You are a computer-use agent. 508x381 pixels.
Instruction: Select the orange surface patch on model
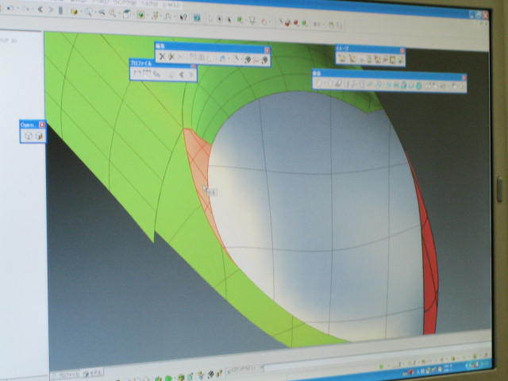(198, 159)
